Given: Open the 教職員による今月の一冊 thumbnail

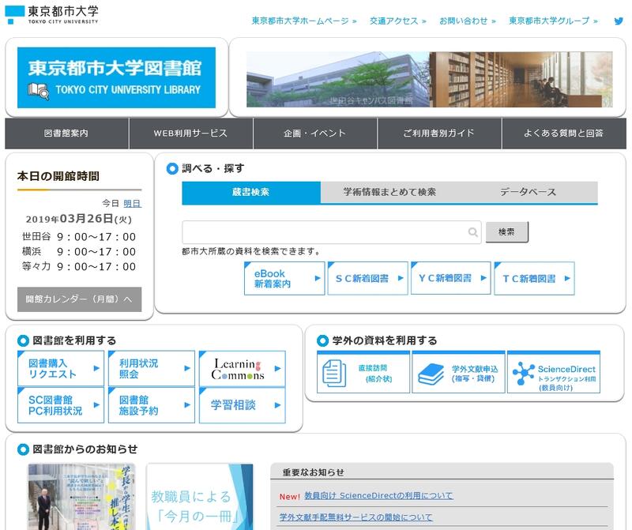Looking at the screenshot, I should 200,497.
